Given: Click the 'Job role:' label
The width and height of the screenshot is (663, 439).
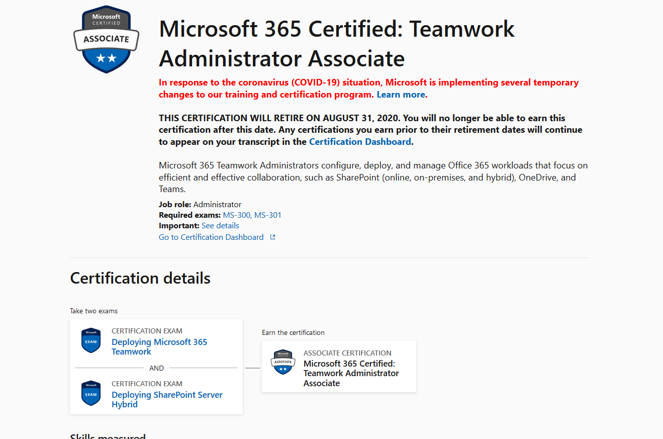Looking at the screenshot, I should pyautogui.click(x=175, y=205).
